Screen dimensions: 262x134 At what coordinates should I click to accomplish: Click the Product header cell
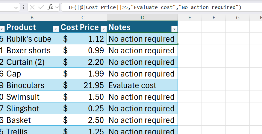(32, 27)
